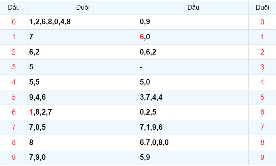Image resolution: width=276 pixels, height=166 pixels.
Task: Click the rightmost Đuôi column header
Action: [262, 8]
